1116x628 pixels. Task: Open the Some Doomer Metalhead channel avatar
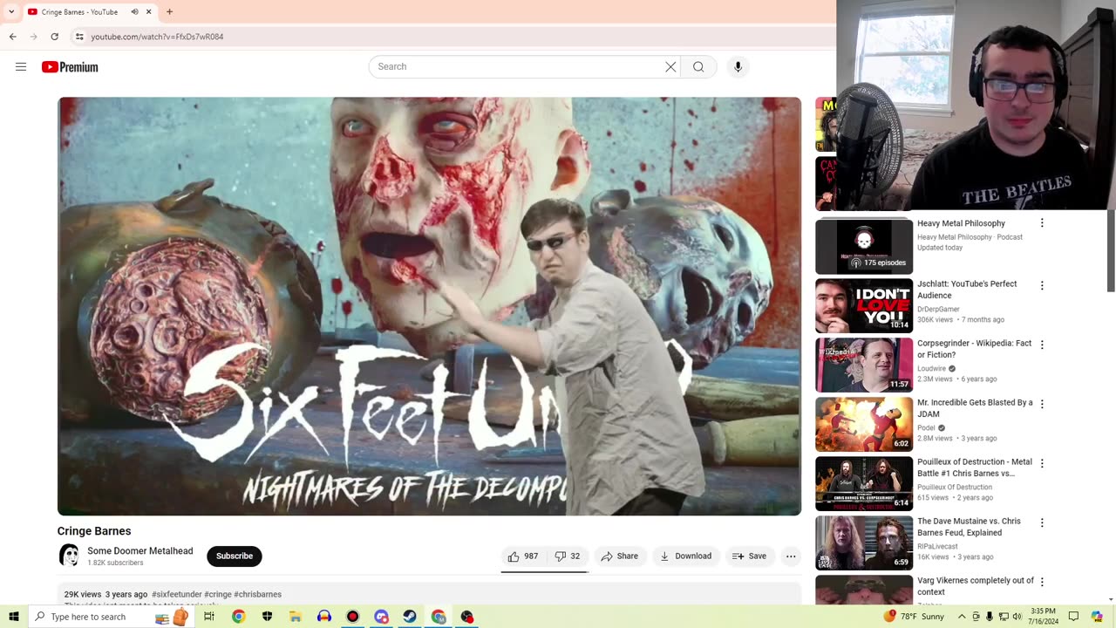(69, 556)
